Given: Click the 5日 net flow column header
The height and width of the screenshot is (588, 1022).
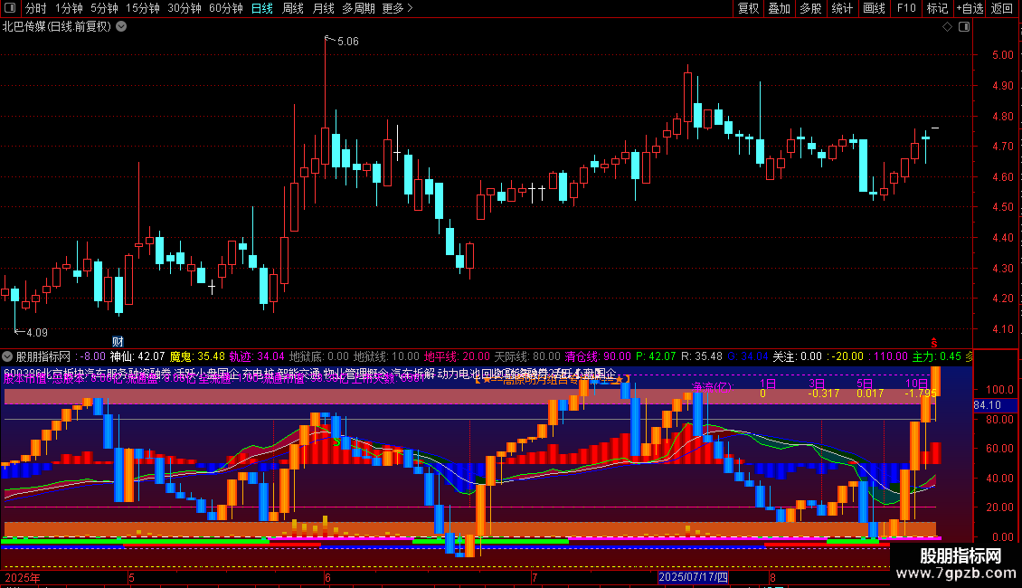Looking at the screenshot, I should 865,384.
